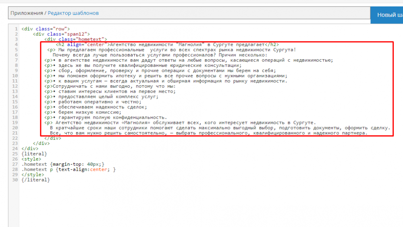Click line number 1 in the gutter

click(16, 29)
